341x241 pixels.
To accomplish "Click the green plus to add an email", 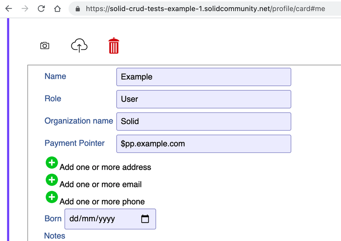I will click(x=52, y=180).
